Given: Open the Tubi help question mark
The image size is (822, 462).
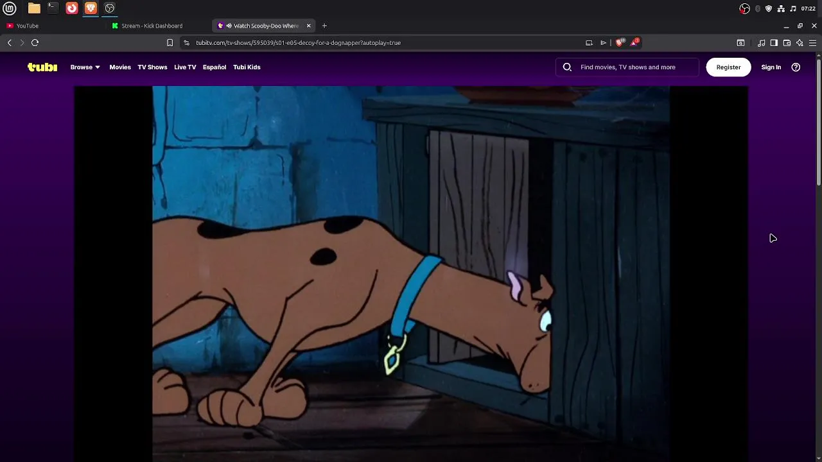Looking at the screenshot, I should [796, 67].
